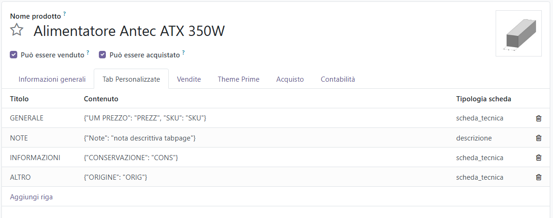
Task: Delete the INFORMAZIONI row with trash icon
Action: [x=539, y=158]
